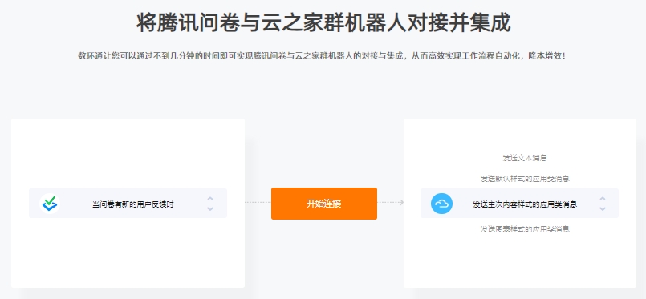The width and height of the screenshot is (646, 299).
Task: Click the 当问卷有新的用户反馈时 trigger text
Action: pos(132,204)
